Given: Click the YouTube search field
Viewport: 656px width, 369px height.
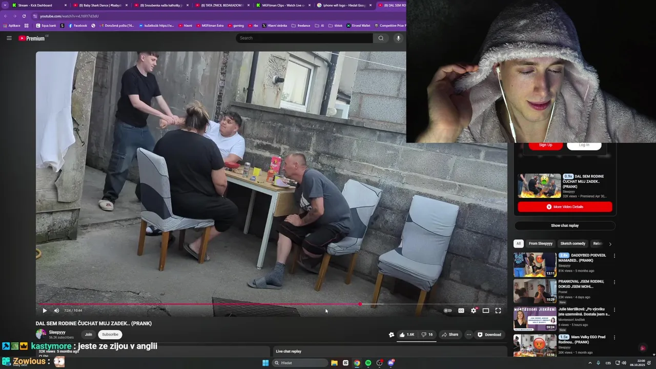Looking at the screenshot, I should pyautogui.click(x=305, y=38).
